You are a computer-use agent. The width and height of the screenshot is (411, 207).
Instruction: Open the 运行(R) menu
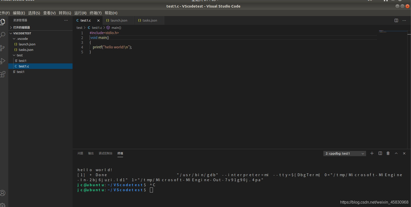(x=80, y=13)
